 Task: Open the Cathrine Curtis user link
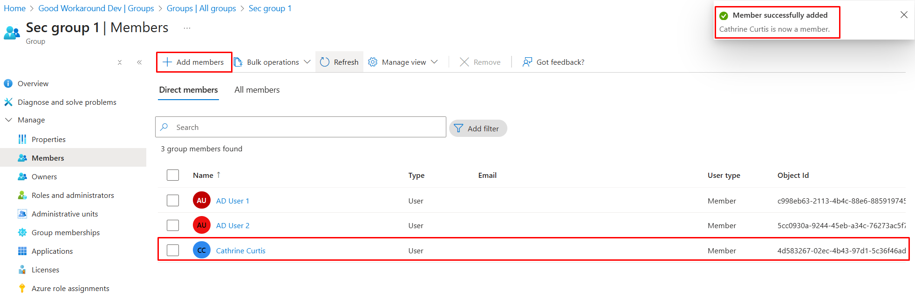coord(240,251)
